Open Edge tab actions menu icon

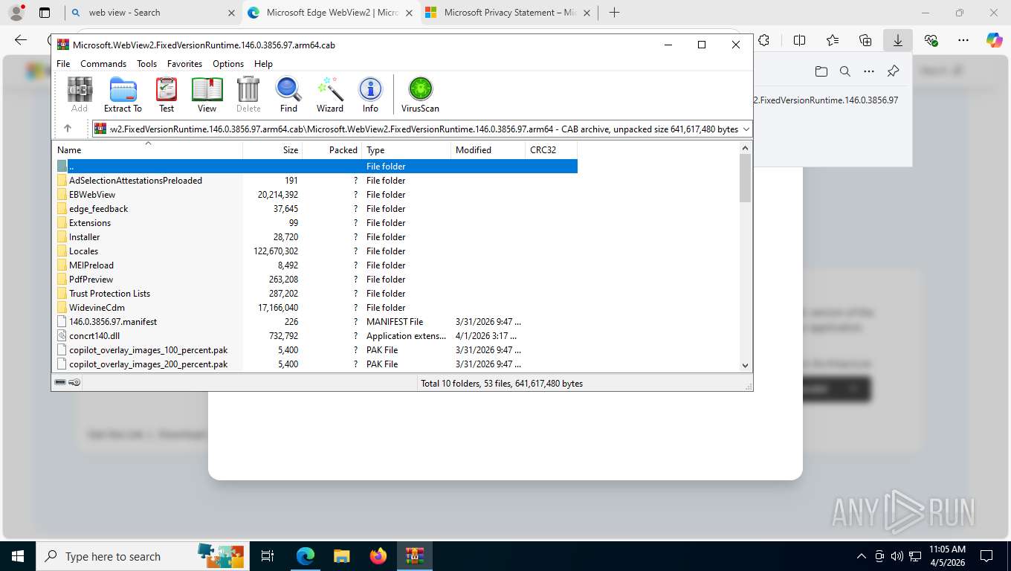coord(45,13)
